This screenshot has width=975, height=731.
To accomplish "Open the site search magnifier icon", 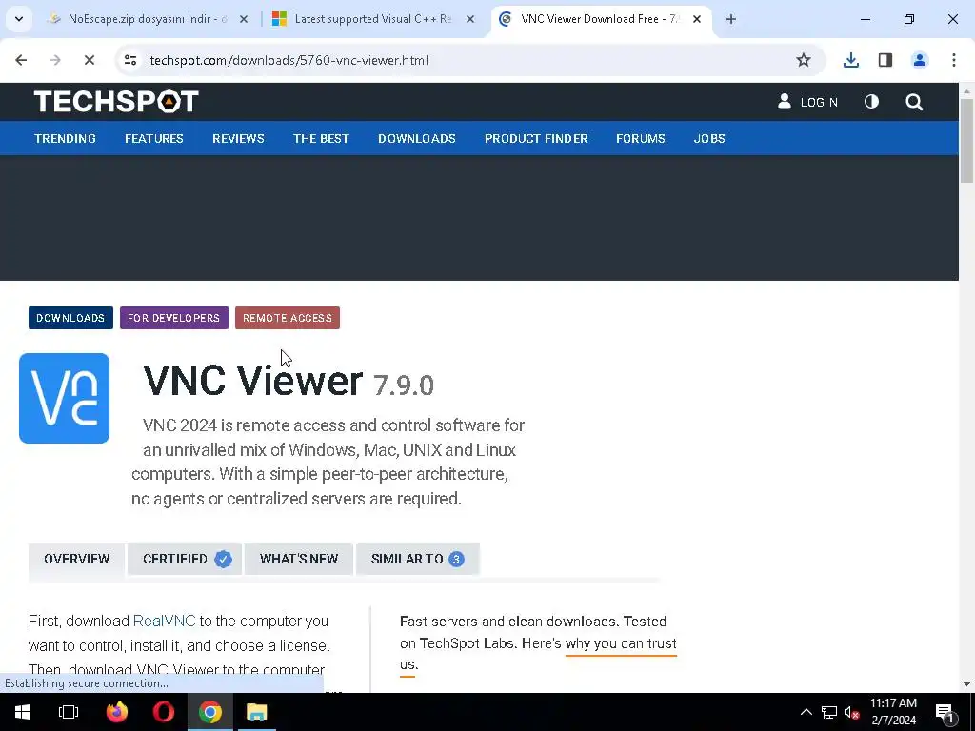I will pos(914,102).
